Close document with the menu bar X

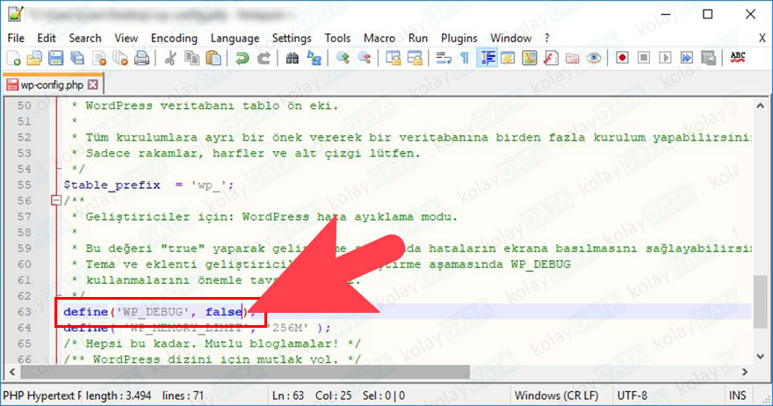click(762, 38)
